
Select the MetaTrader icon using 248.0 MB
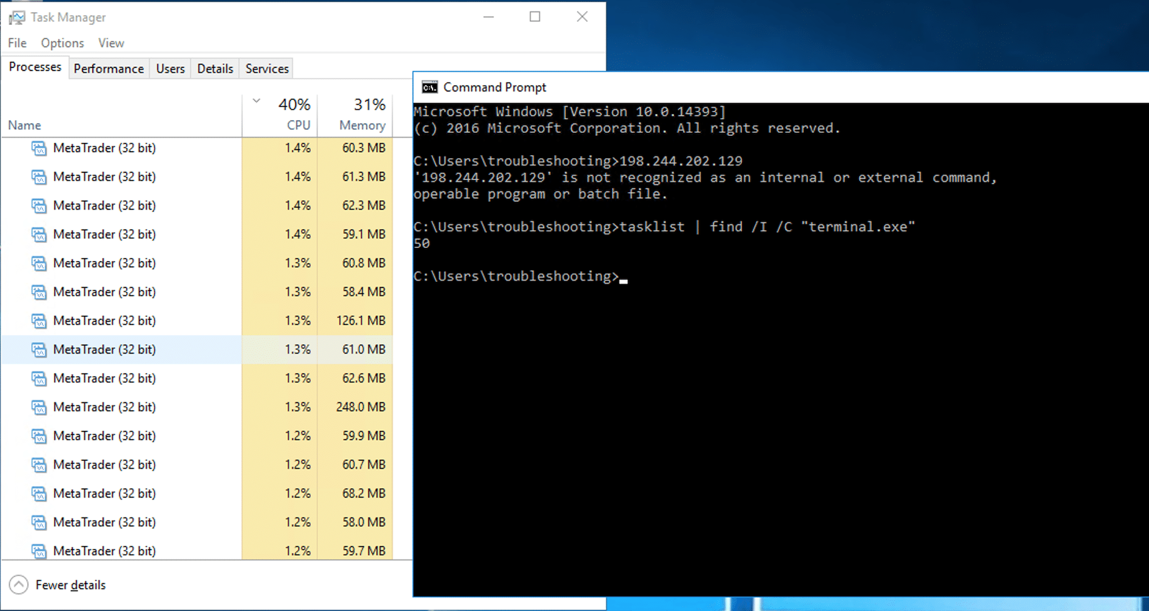click(39, 407)
